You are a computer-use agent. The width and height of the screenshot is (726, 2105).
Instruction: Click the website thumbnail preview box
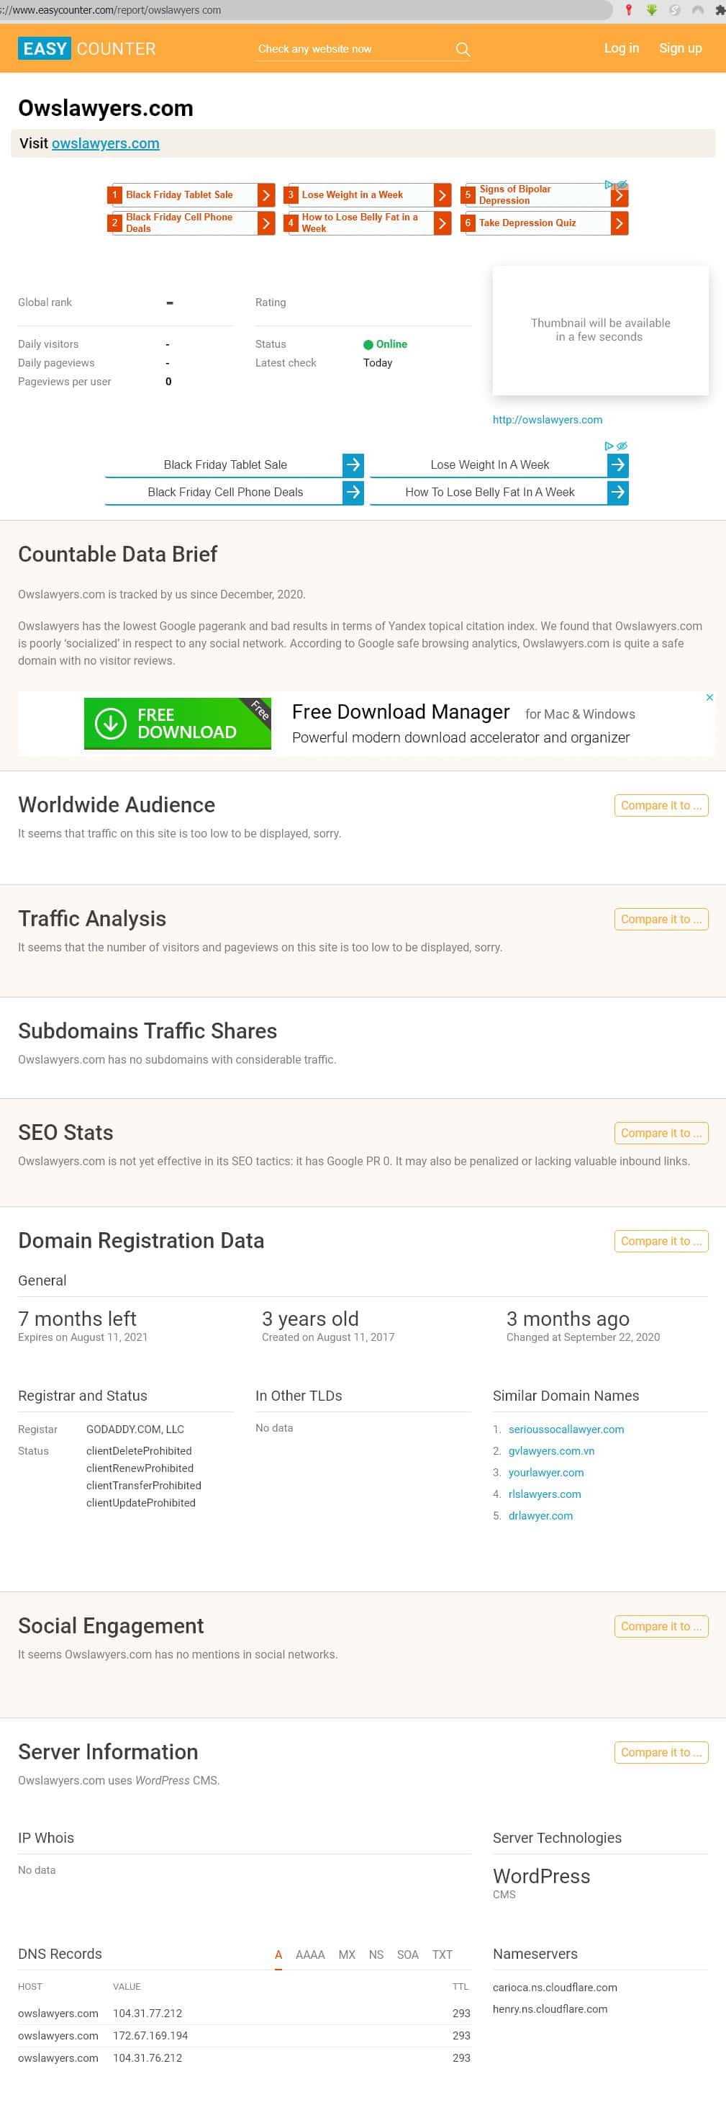click(600, 330)
